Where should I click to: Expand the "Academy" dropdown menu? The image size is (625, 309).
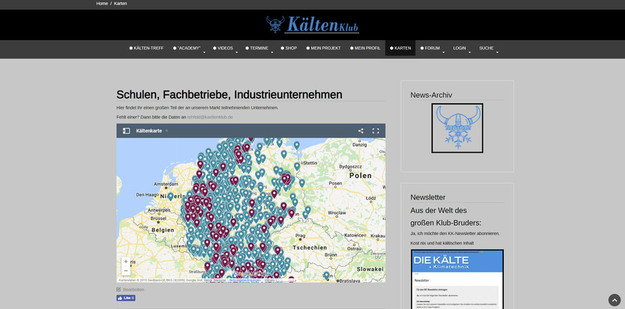[x=189, y=48]
